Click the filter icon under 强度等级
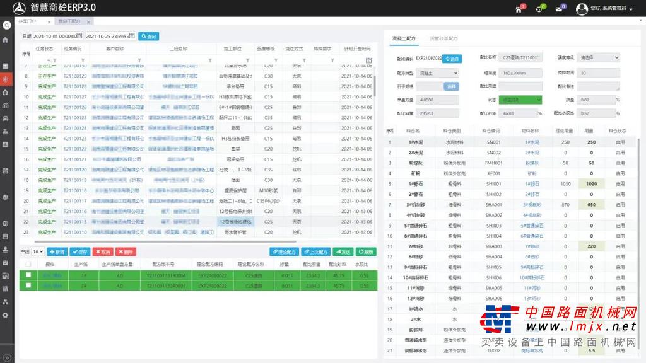The width and height of the screenshot is (646, 363). [276, 60]
